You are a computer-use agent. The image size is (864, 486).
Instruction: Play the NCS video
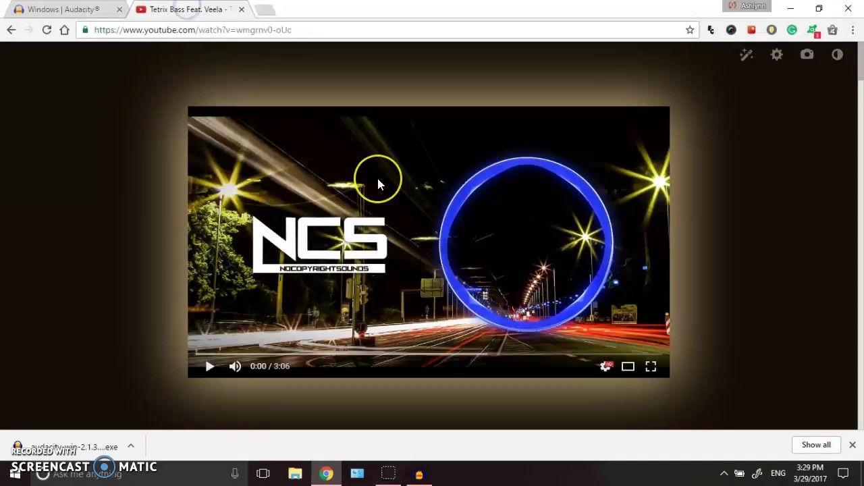209,366
